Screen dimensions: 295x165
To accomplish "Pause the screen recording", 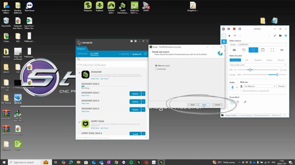I will [240, 29].
